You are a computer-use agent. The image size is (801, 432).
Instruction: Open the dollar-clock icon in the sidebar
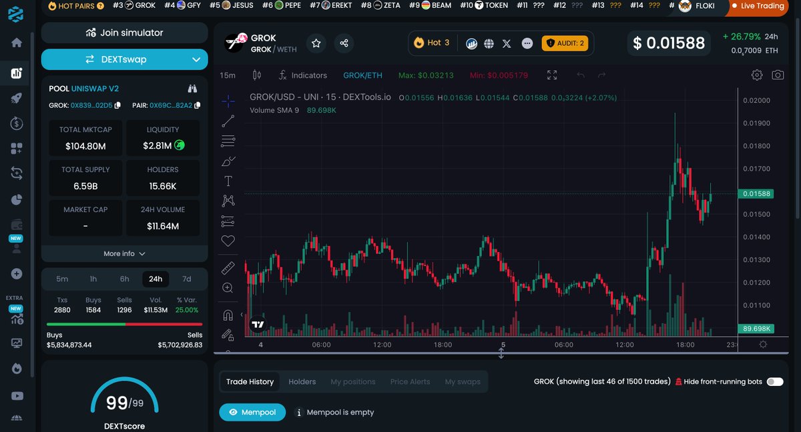pyautogui.click(x=17, y=123)
